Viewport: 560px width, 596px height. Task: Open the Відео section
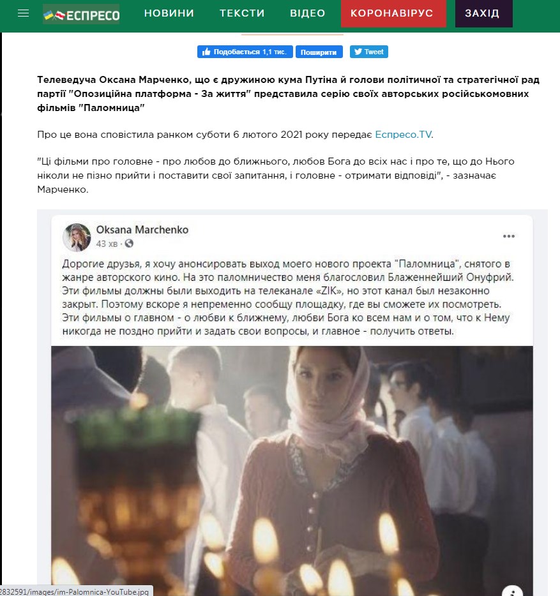point(307,13)
